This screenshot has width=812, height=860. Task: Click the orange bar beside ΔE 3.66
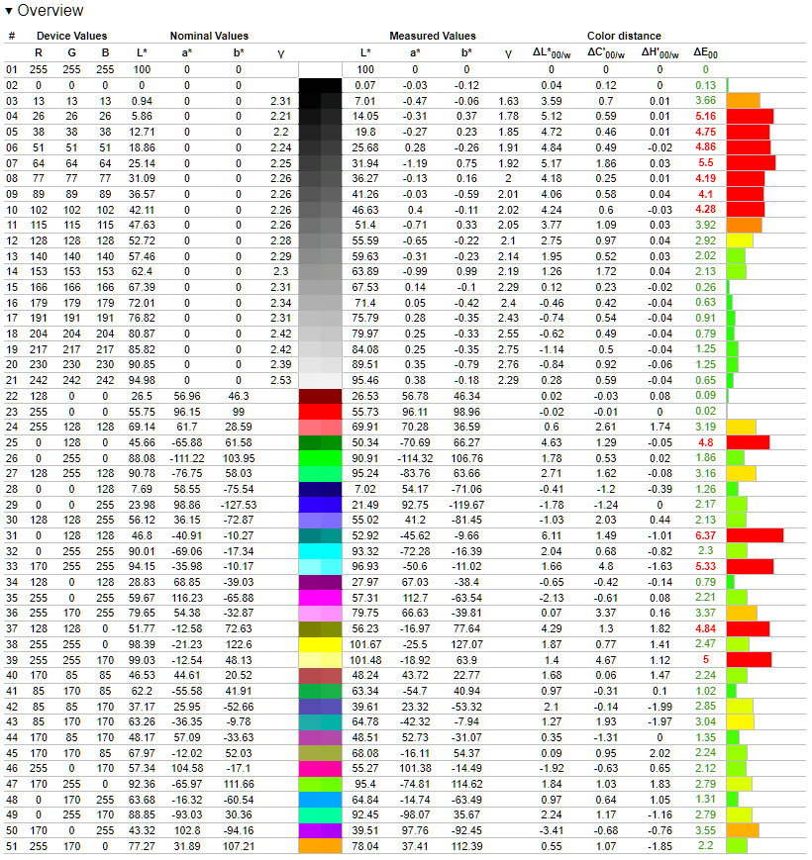coord(743,100)
